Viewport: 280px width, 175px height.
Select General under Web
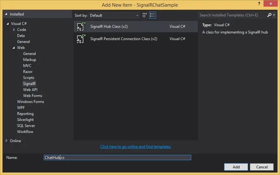pos(29,53)
